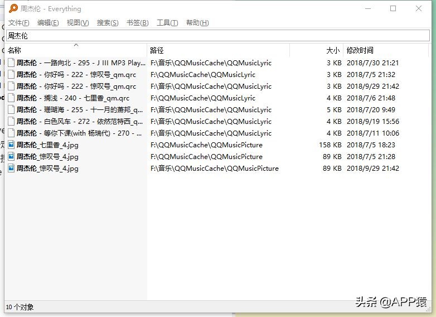Open the 帮助(H) menu
This screenshot has height=317, width=436.
pyautogui.click(x=197, y=23)
